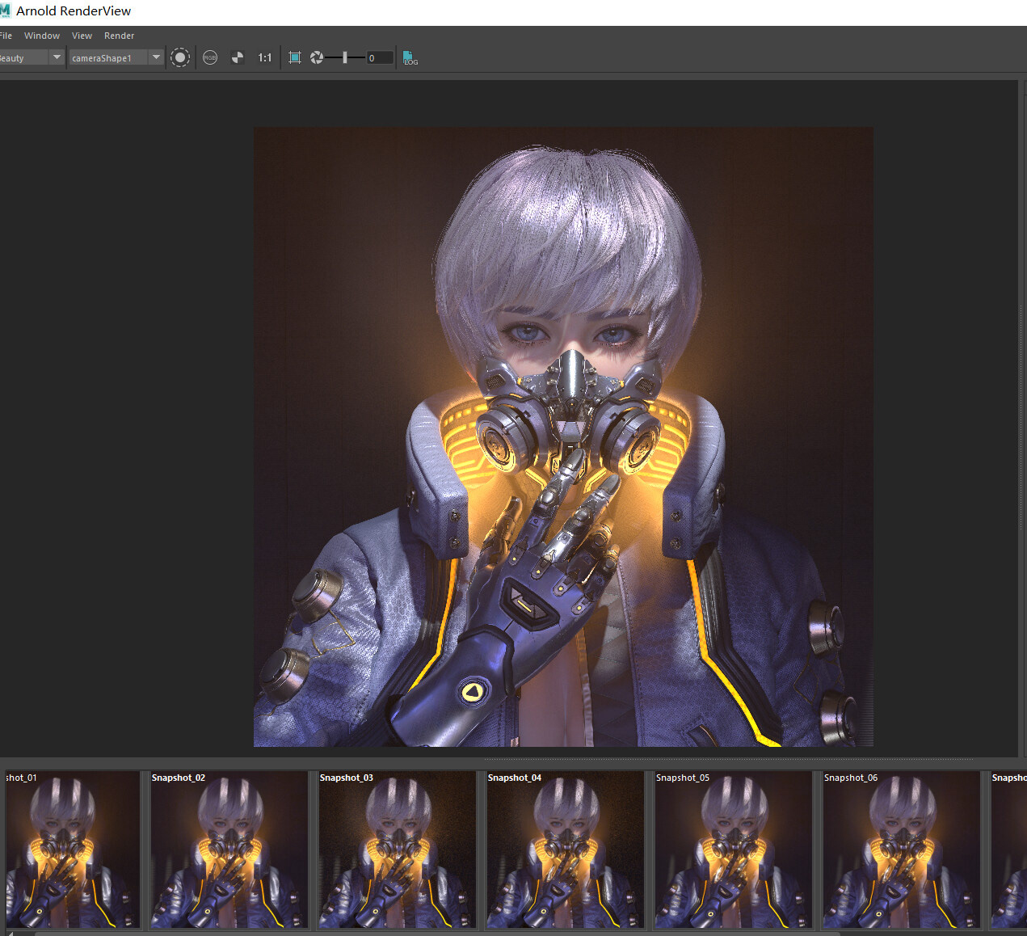Image resolution: width=1027 pixels, height=936 pixels.
Task: Open the Render menu
Action: [119, 36]
